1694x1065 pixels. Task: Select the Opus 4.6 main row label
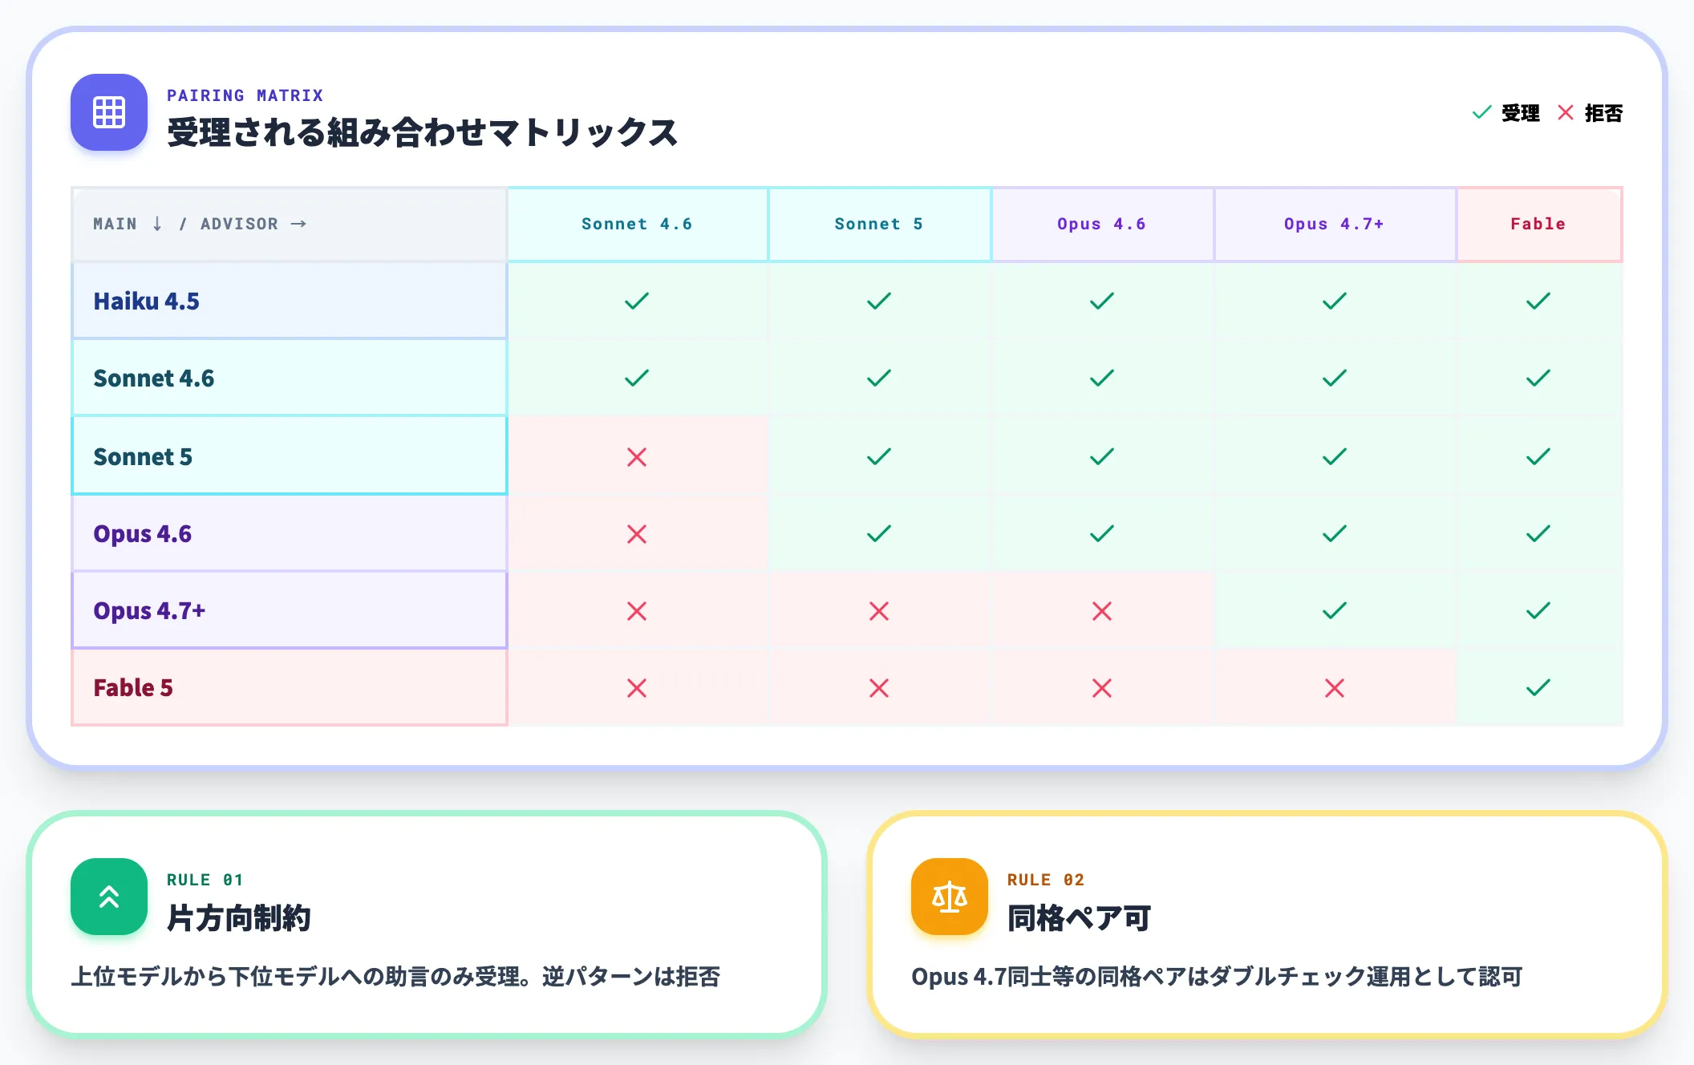(x=289, y=533)
